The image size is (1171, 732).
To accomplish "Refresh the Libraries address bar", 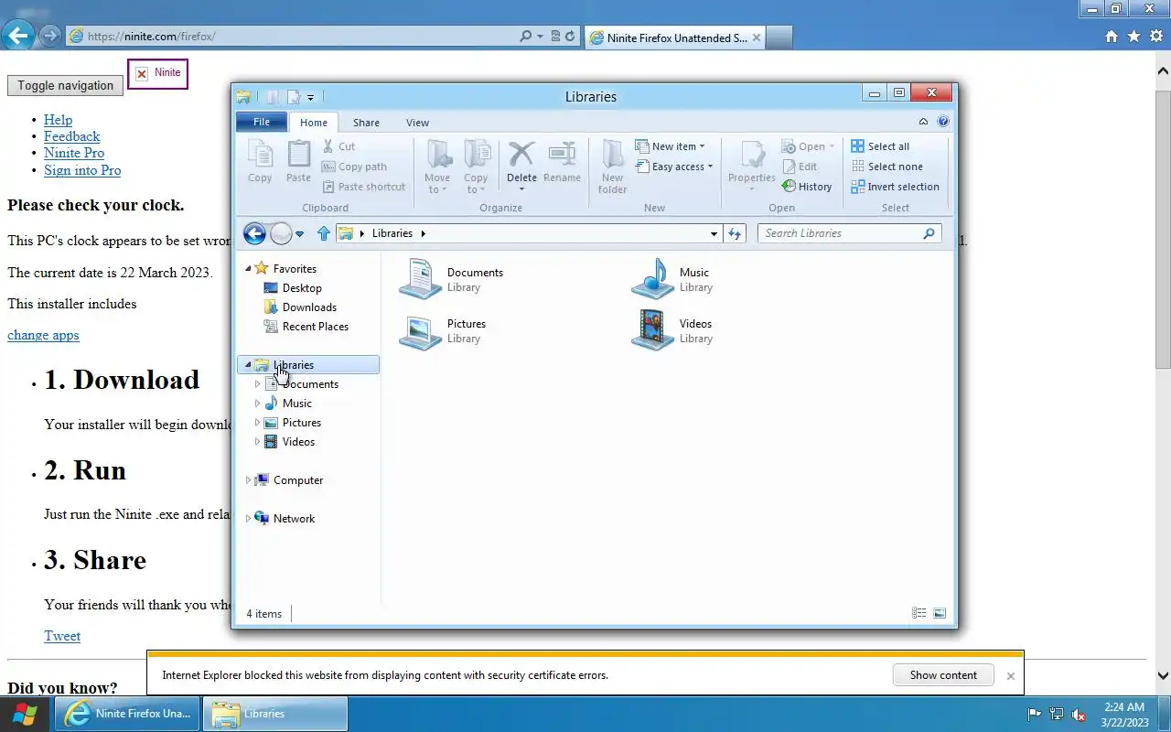I will (735, 233).
